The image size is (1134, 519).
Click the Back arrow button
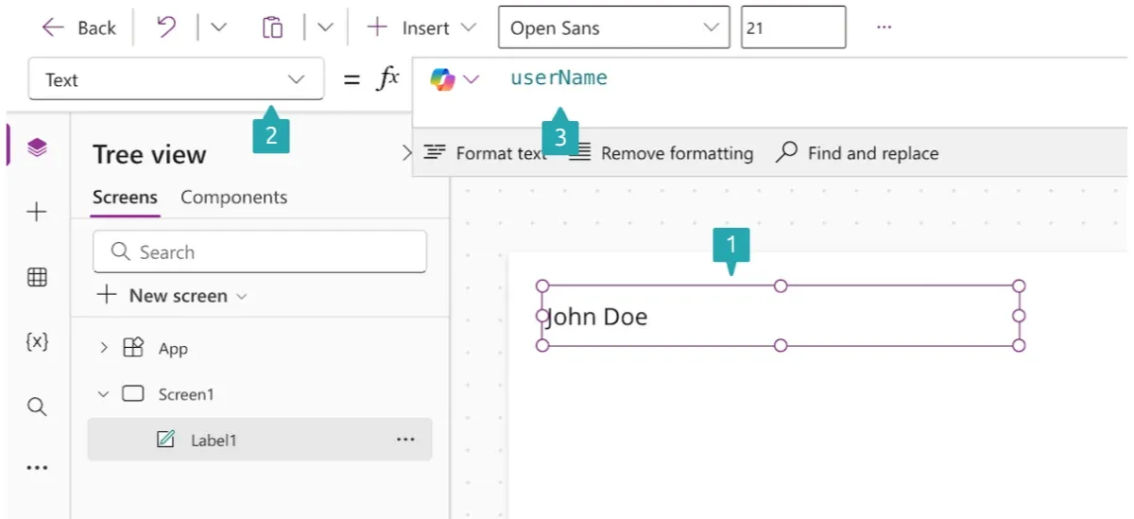[x=78, y=28]
